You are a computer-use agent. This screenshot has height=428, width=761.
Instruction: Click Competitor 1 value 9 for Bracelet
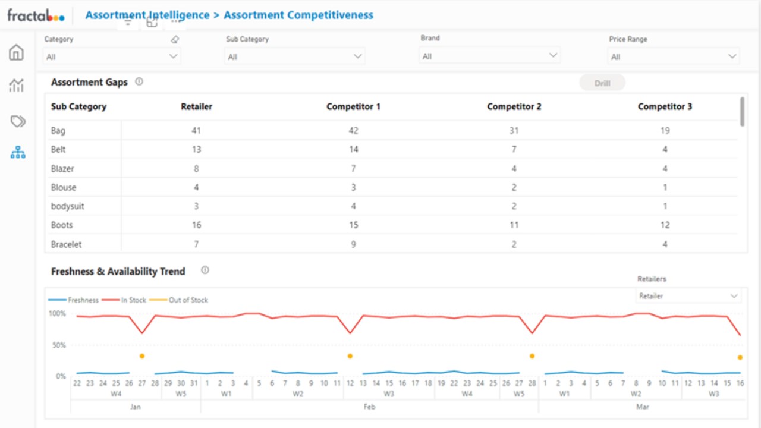click(x=353, y=244)
